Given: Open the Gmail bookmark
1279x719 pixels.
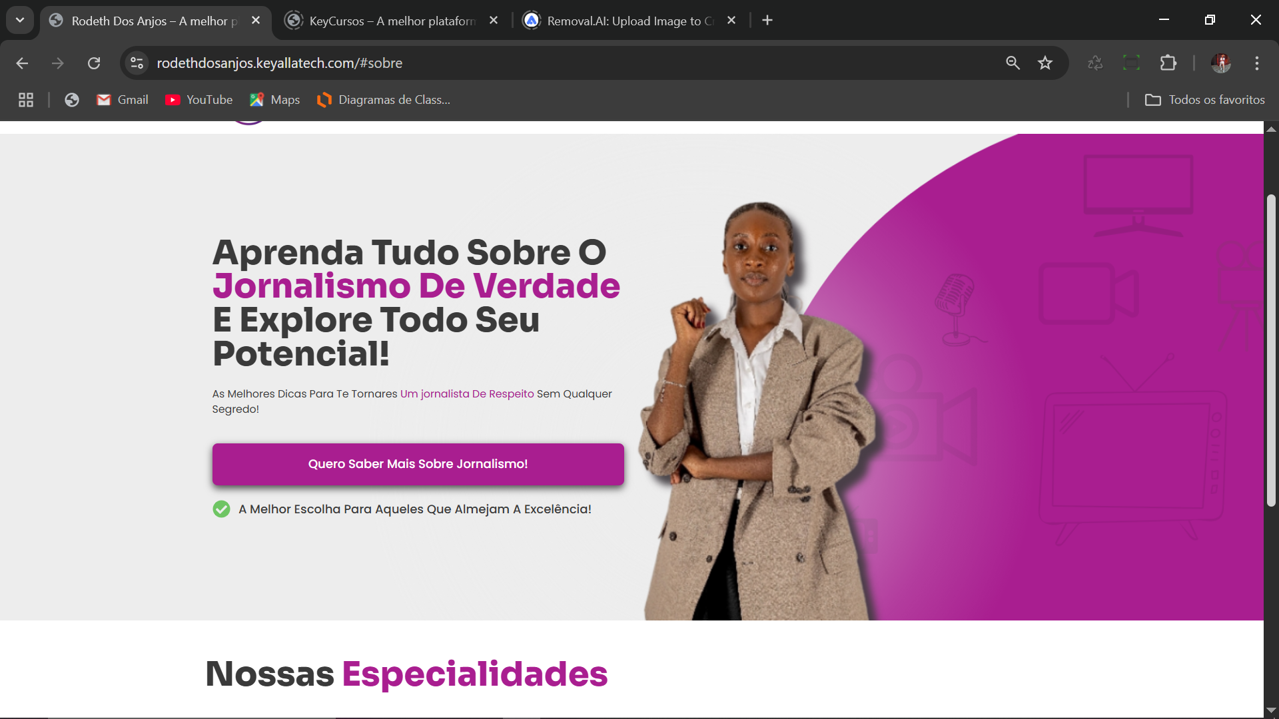Looking at the screenshot, I should (x=123, y=100).
